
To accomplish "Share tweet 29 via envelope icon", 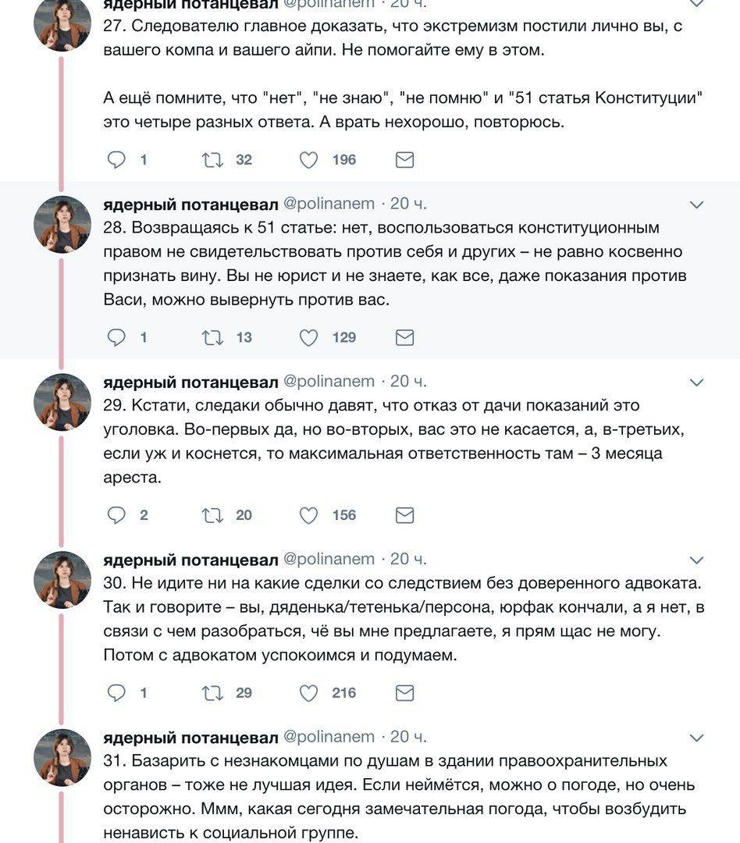I will pyautogui.click(x=404, y=515).
